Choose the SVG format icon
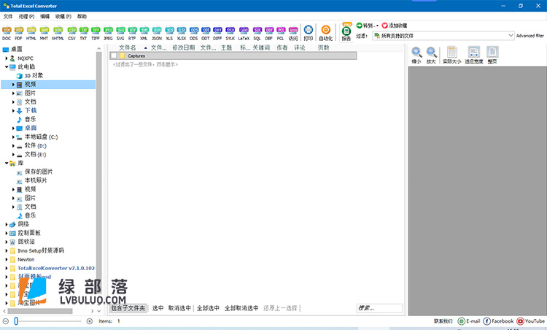The image size is (547, 330). [x=120, y=33]
